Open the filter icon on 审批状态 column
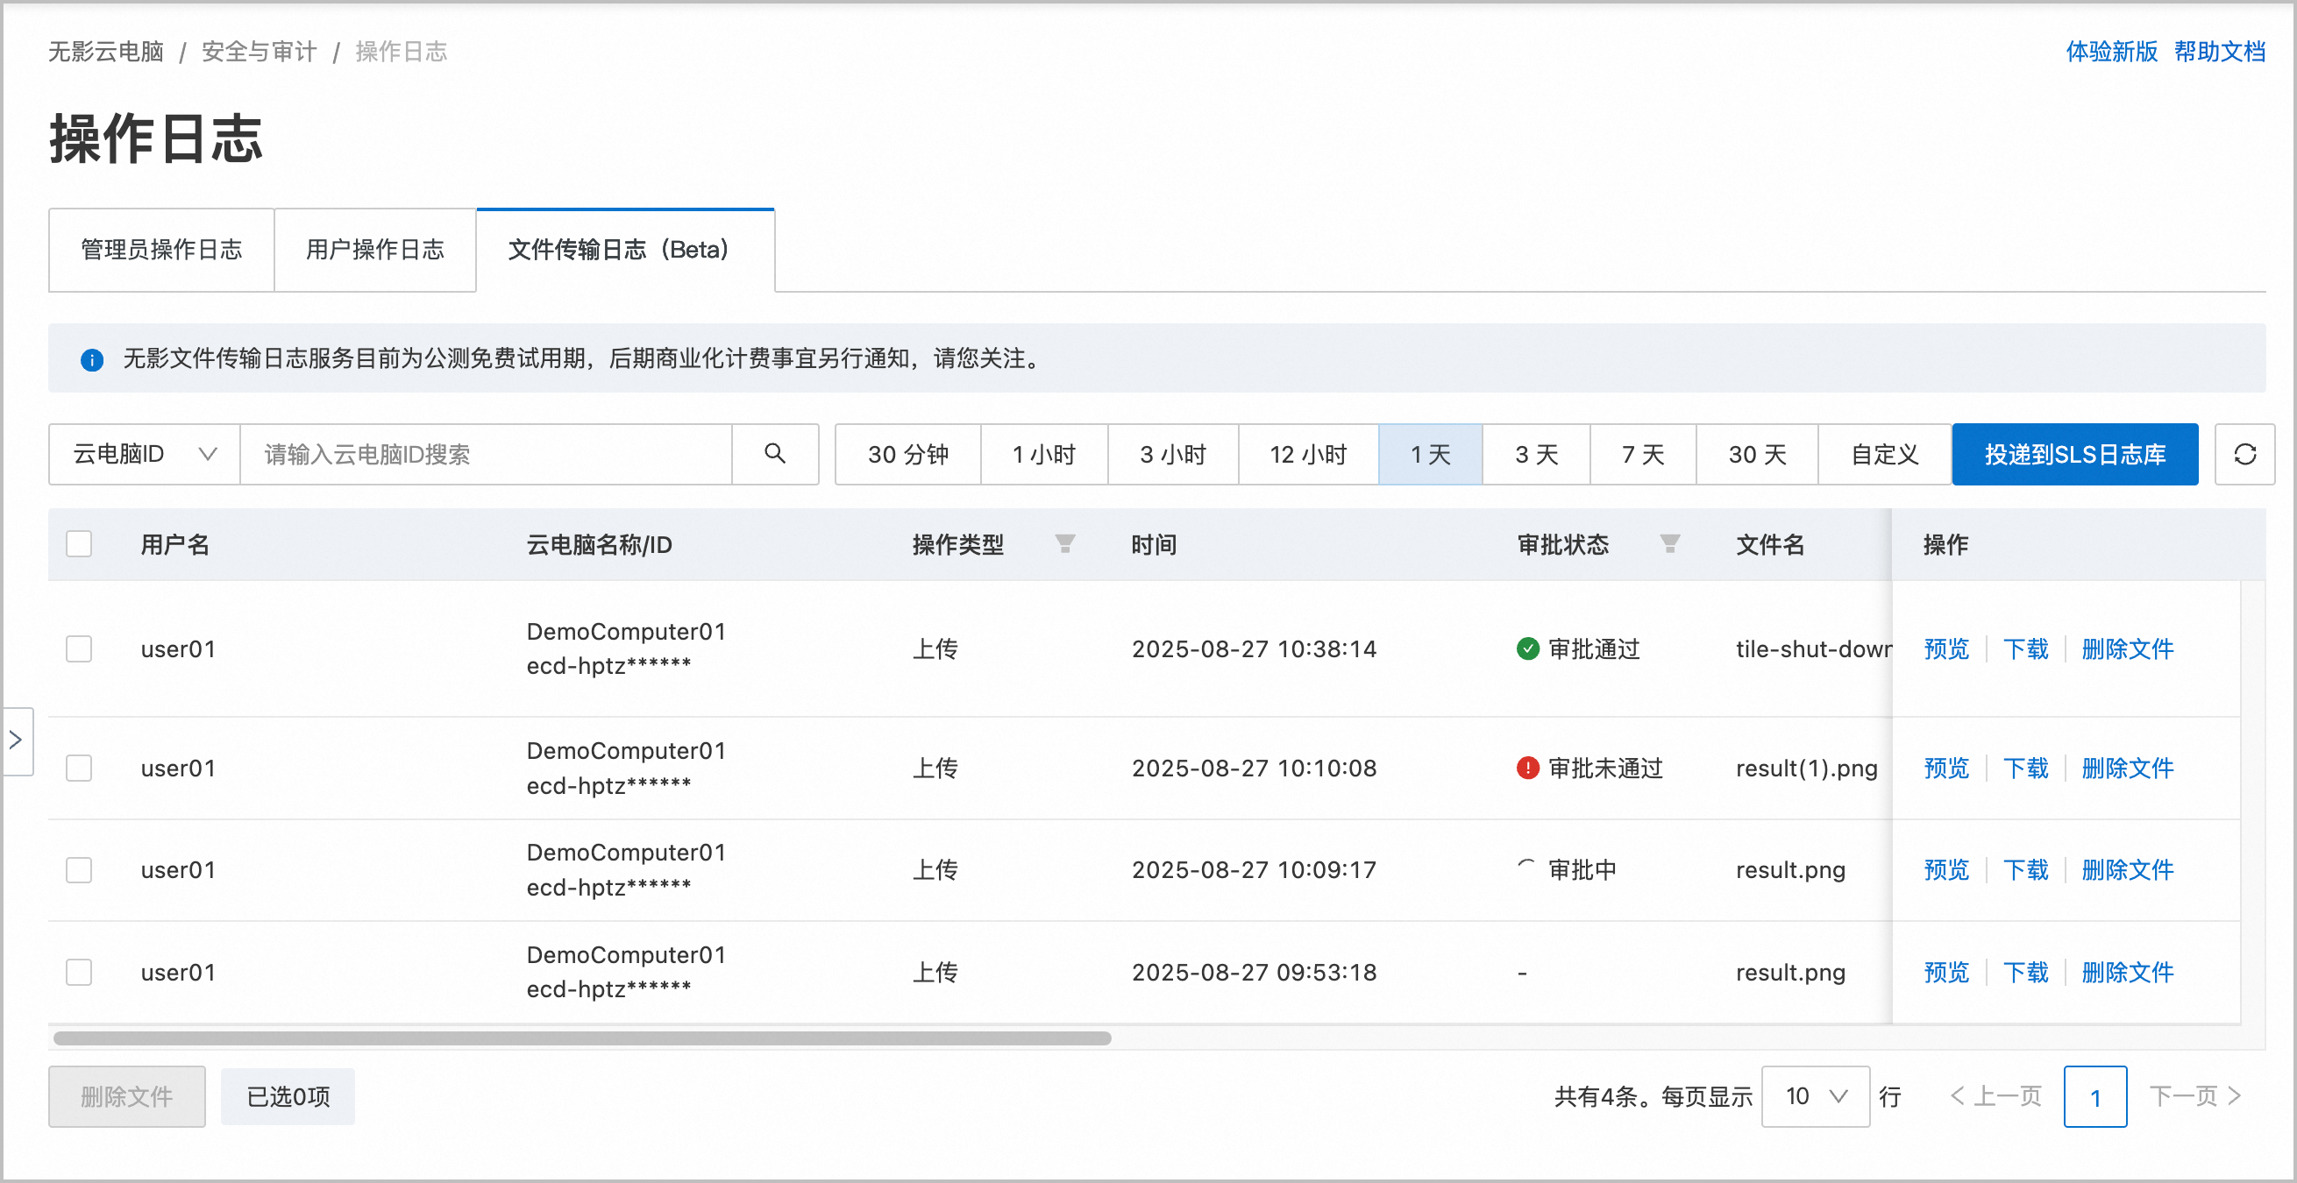2297x1183 pixels. 1670,544
